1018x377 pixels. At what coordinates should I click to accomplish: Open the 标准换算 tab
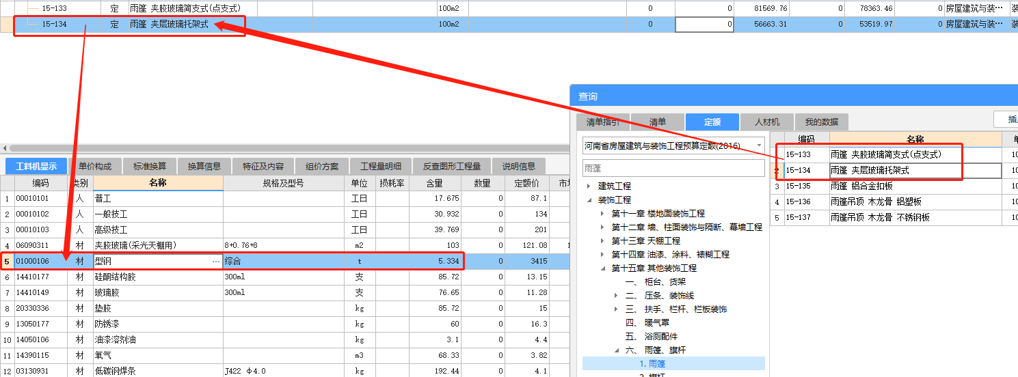pos(150,166)
